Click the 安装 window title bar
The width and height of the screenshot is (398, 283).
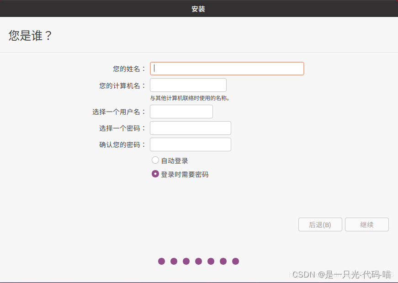[x=198, y=9]
